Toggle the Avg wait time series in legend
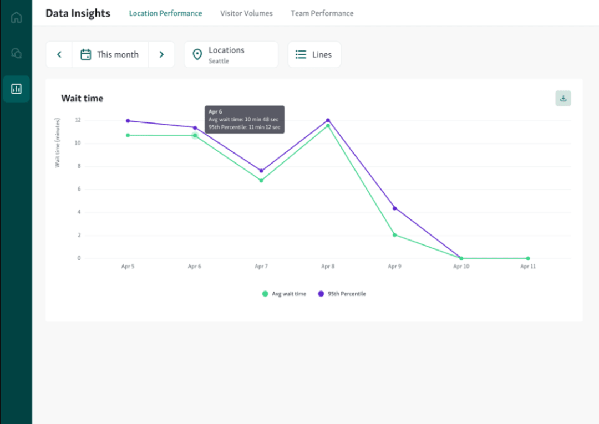 [x=284, y=294]
